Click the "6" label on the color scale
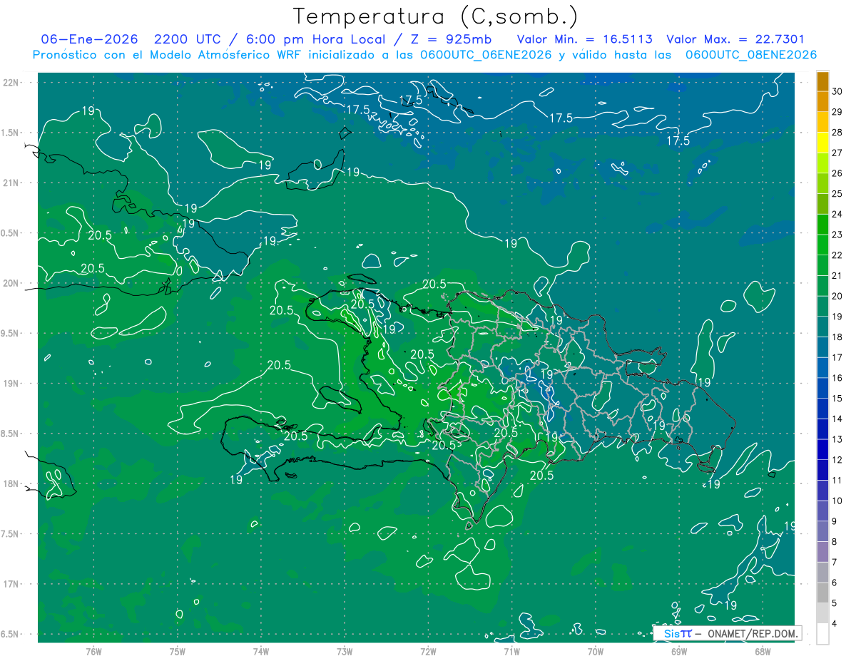 coord(835,583)
